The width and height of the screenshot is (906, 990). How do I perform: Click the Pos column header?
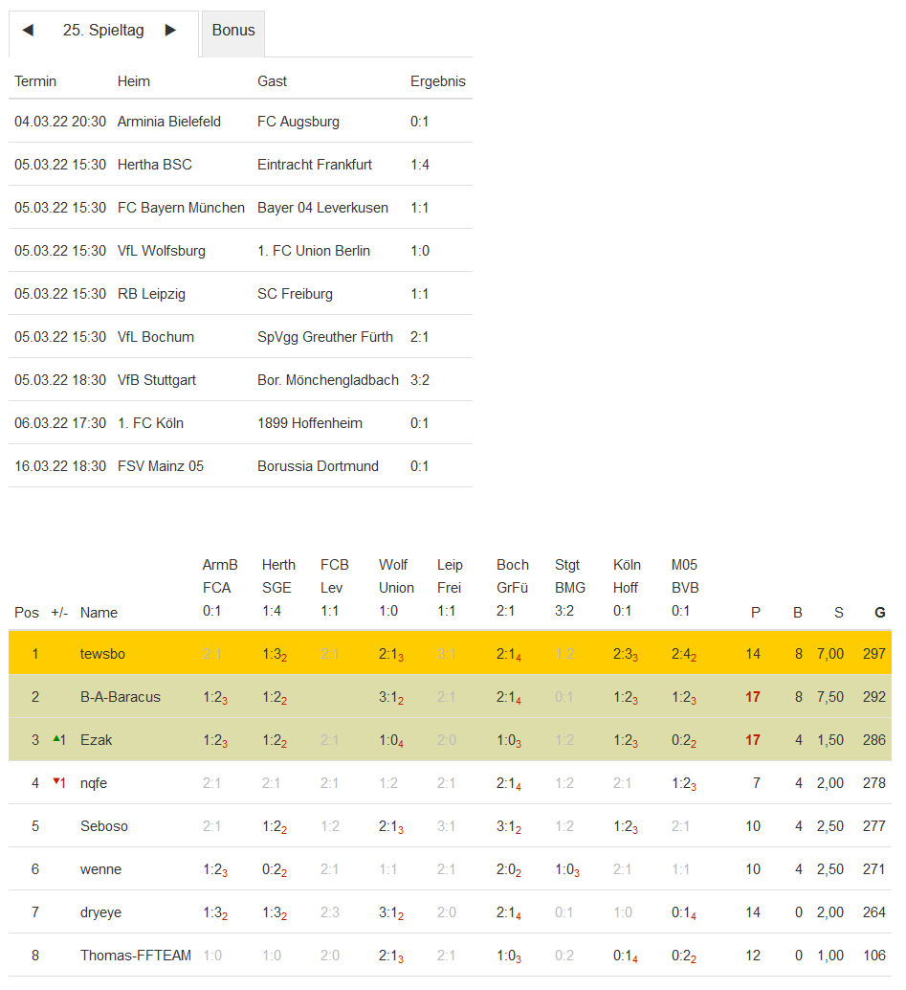[x=27, y=613]
